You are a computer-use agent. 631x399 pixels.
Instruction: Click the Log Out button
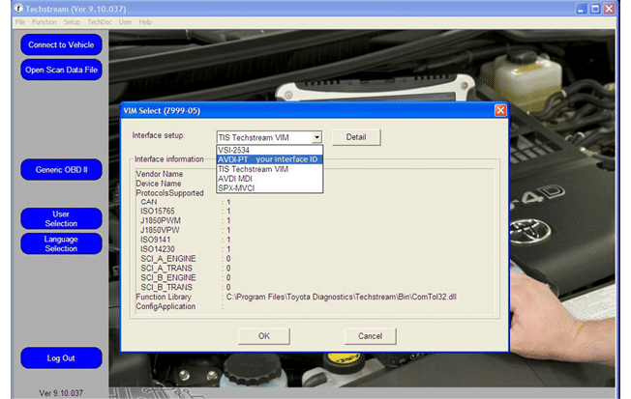61,357
